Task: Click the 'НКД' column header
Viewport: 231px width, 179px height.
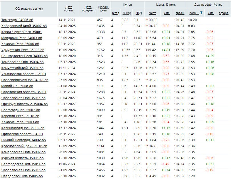Action: click(138, 13)
